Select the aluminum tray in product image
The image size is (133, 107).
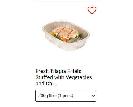[66, 36]
